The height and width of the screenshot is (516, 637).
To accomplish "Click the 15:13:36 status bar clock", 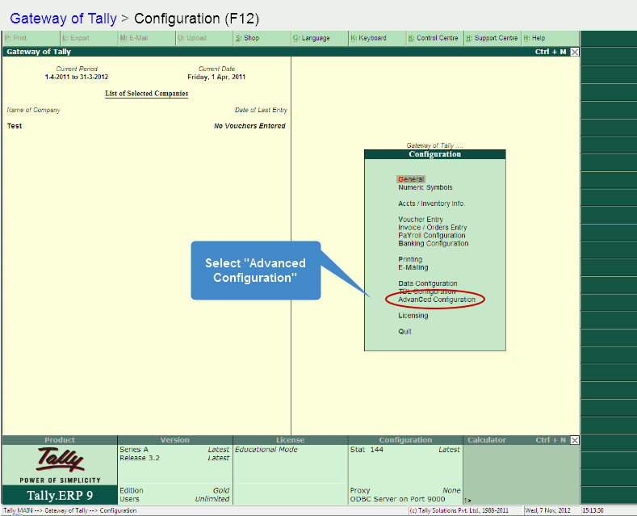I will click(x=593, y=510).
